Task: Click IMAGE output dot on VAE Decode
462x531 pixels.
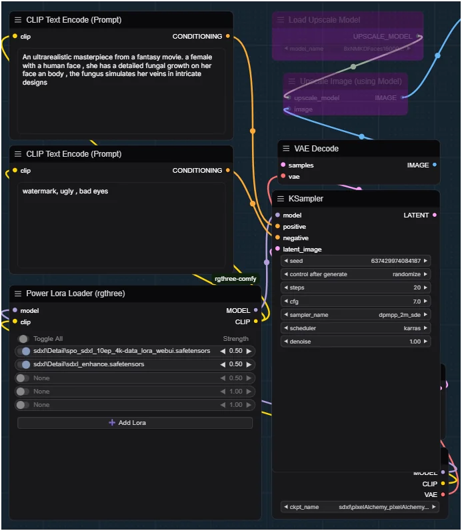Action: click(x=435, y=165)
